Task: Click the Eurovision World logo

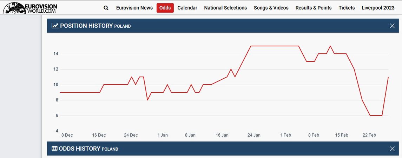Action: 30,8
